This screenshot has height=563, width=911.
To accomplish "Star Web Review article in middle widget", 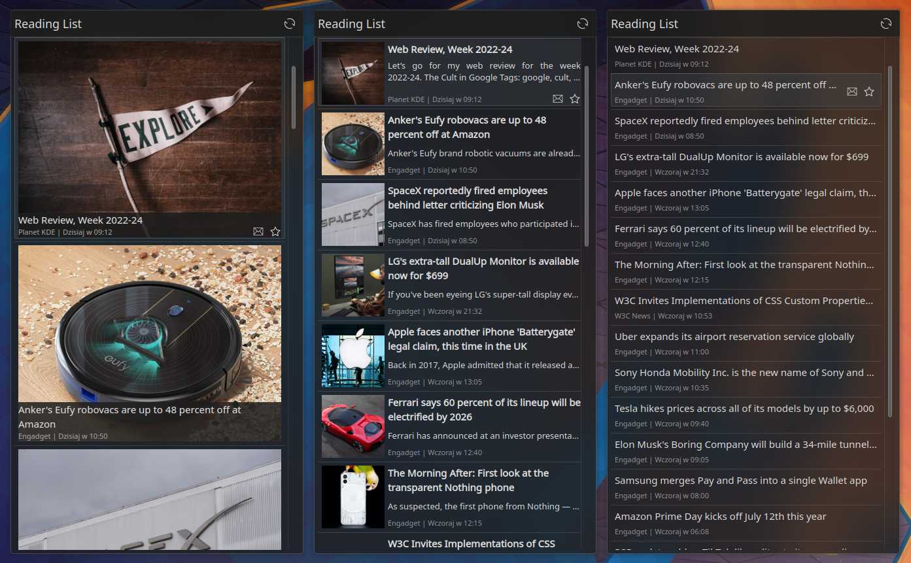I will pos(575,99).
